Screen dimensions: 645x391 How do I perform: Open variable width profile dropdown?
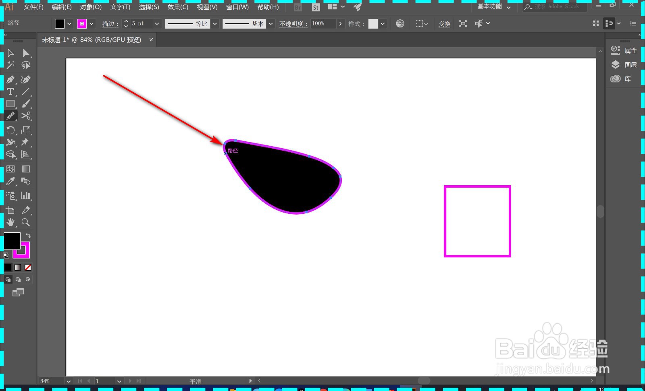pos(215,24)
